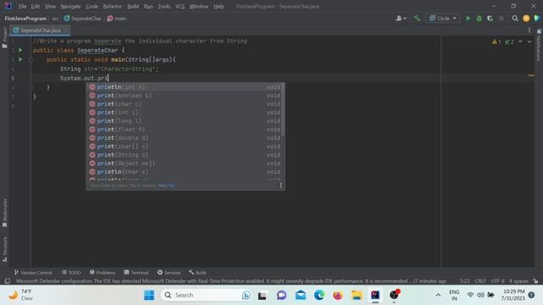Click the fold end marker at closing brace
Screen dimensions: 543x305
(31, 87)
